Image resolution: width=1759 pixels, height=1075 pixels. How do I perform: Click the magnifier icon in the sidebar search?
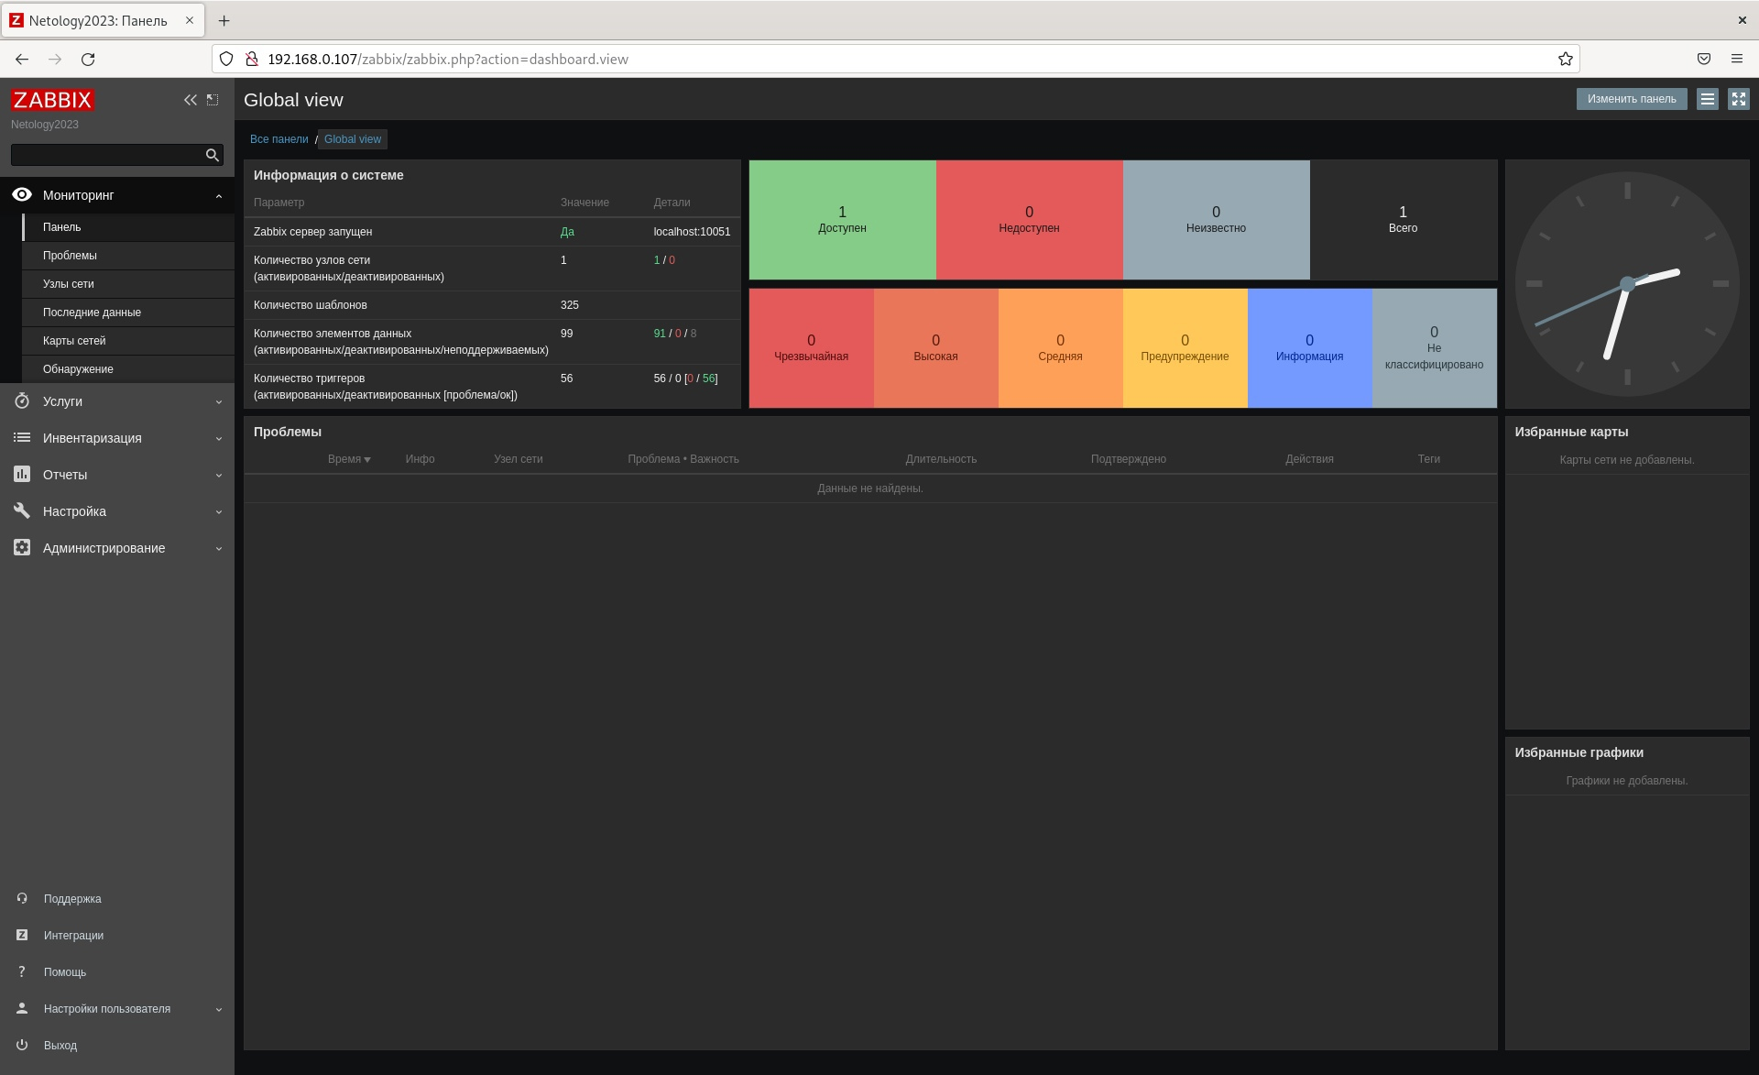pos(213,155)
